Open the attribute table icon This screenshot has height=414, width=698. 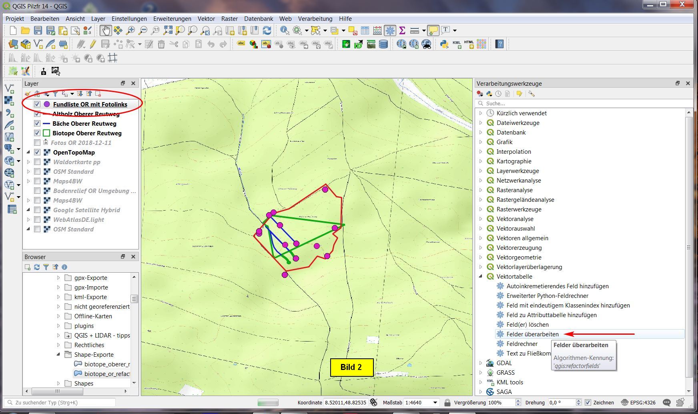point(365,30)
